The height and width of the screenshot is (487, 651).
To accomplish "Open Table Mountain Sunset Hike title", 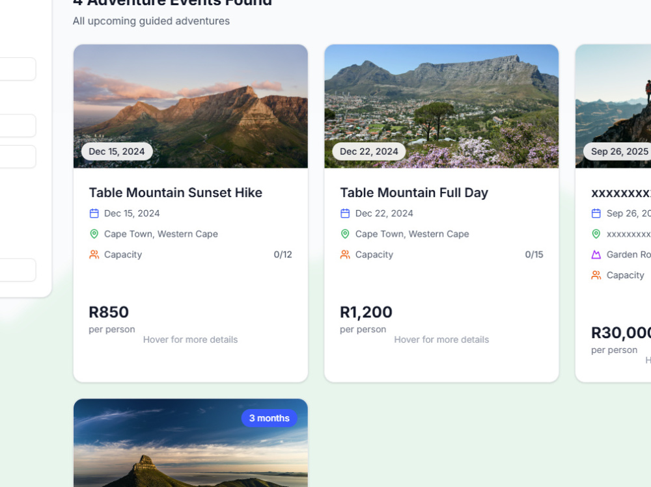I will (x=176, y=192).
